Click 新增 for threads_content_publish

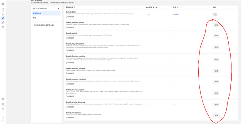(x=216, y=25)
